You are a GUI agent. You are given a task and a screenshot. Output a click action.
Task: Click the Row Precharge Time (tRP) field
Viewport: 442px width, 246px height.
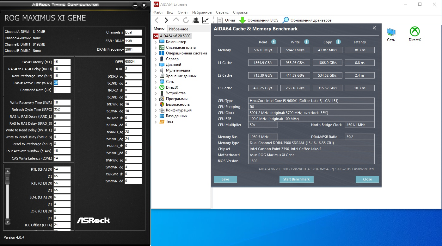(62, 76)
